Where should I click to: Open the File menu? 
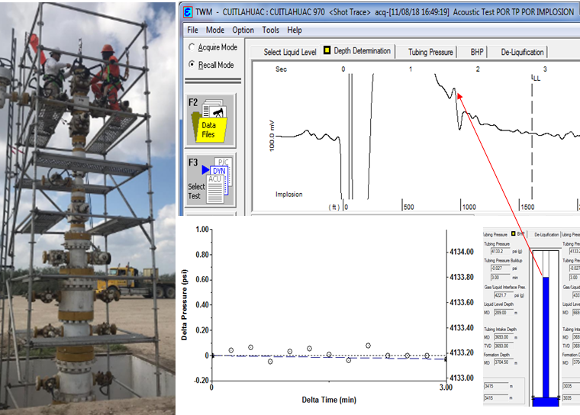click(193, 30)
